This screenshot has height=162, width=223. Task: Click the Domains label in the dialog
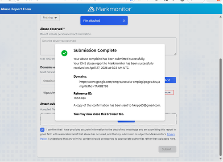pyautogui.click(x=80, y=76)
